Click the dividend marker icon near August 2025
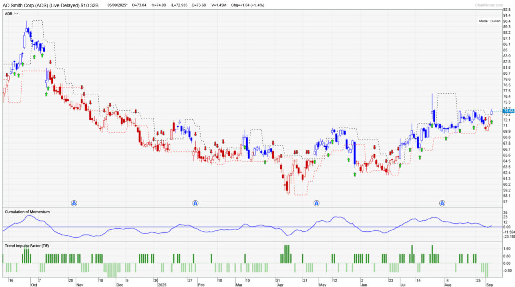The width and height of the screenshot is (515, 287). (442, 203)
